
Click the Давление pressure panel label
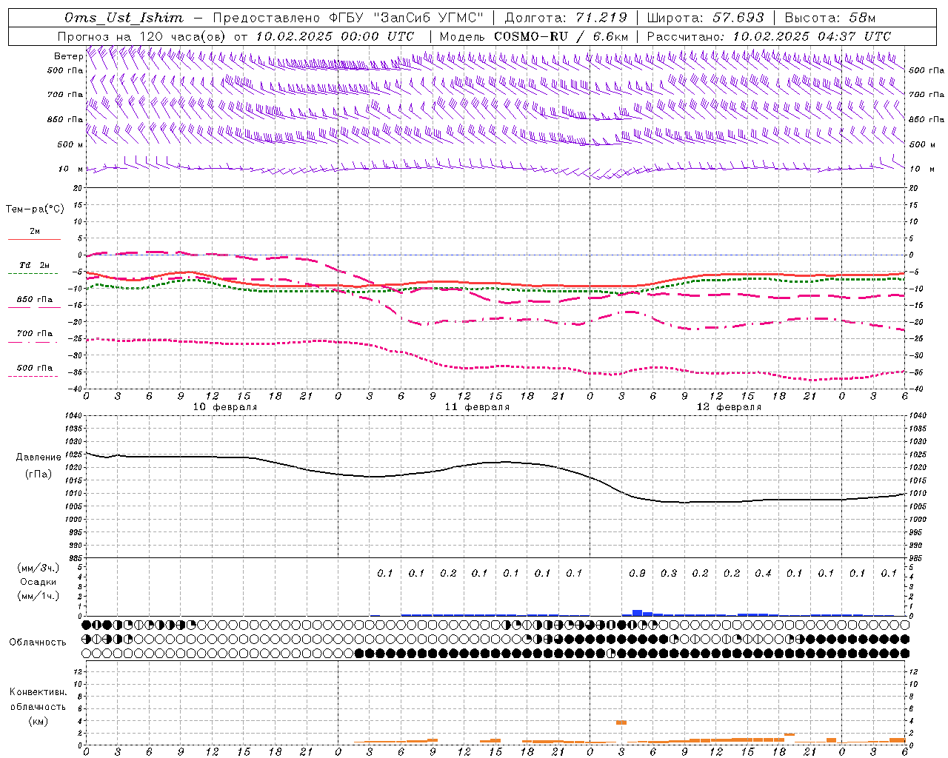tap(39, 457)
